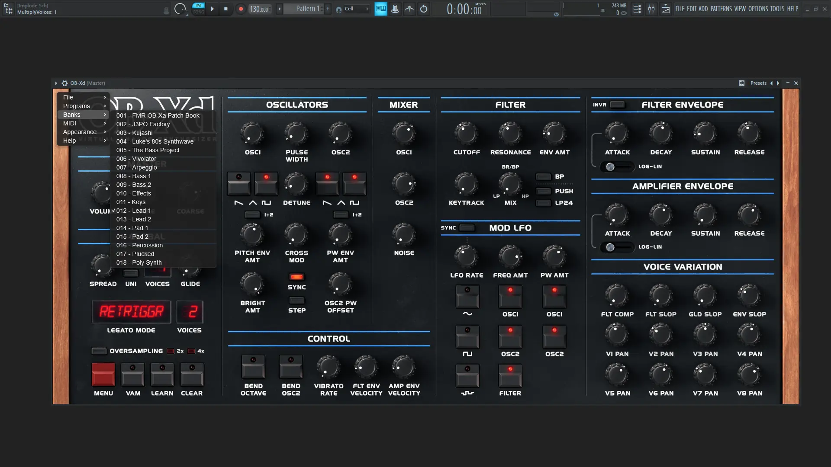
Task: Click the LEARN button
Action: [162, 374]
